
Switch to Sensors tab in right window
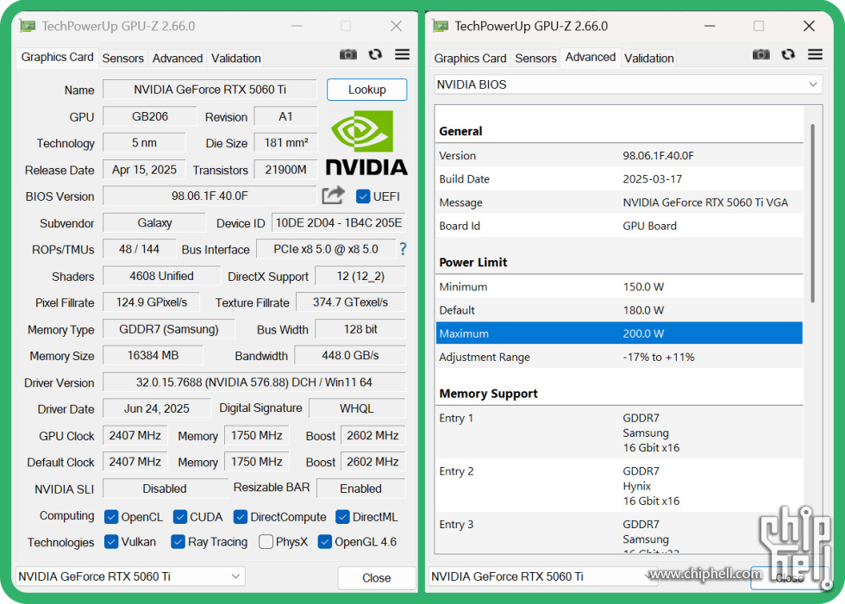coord(535,58)
